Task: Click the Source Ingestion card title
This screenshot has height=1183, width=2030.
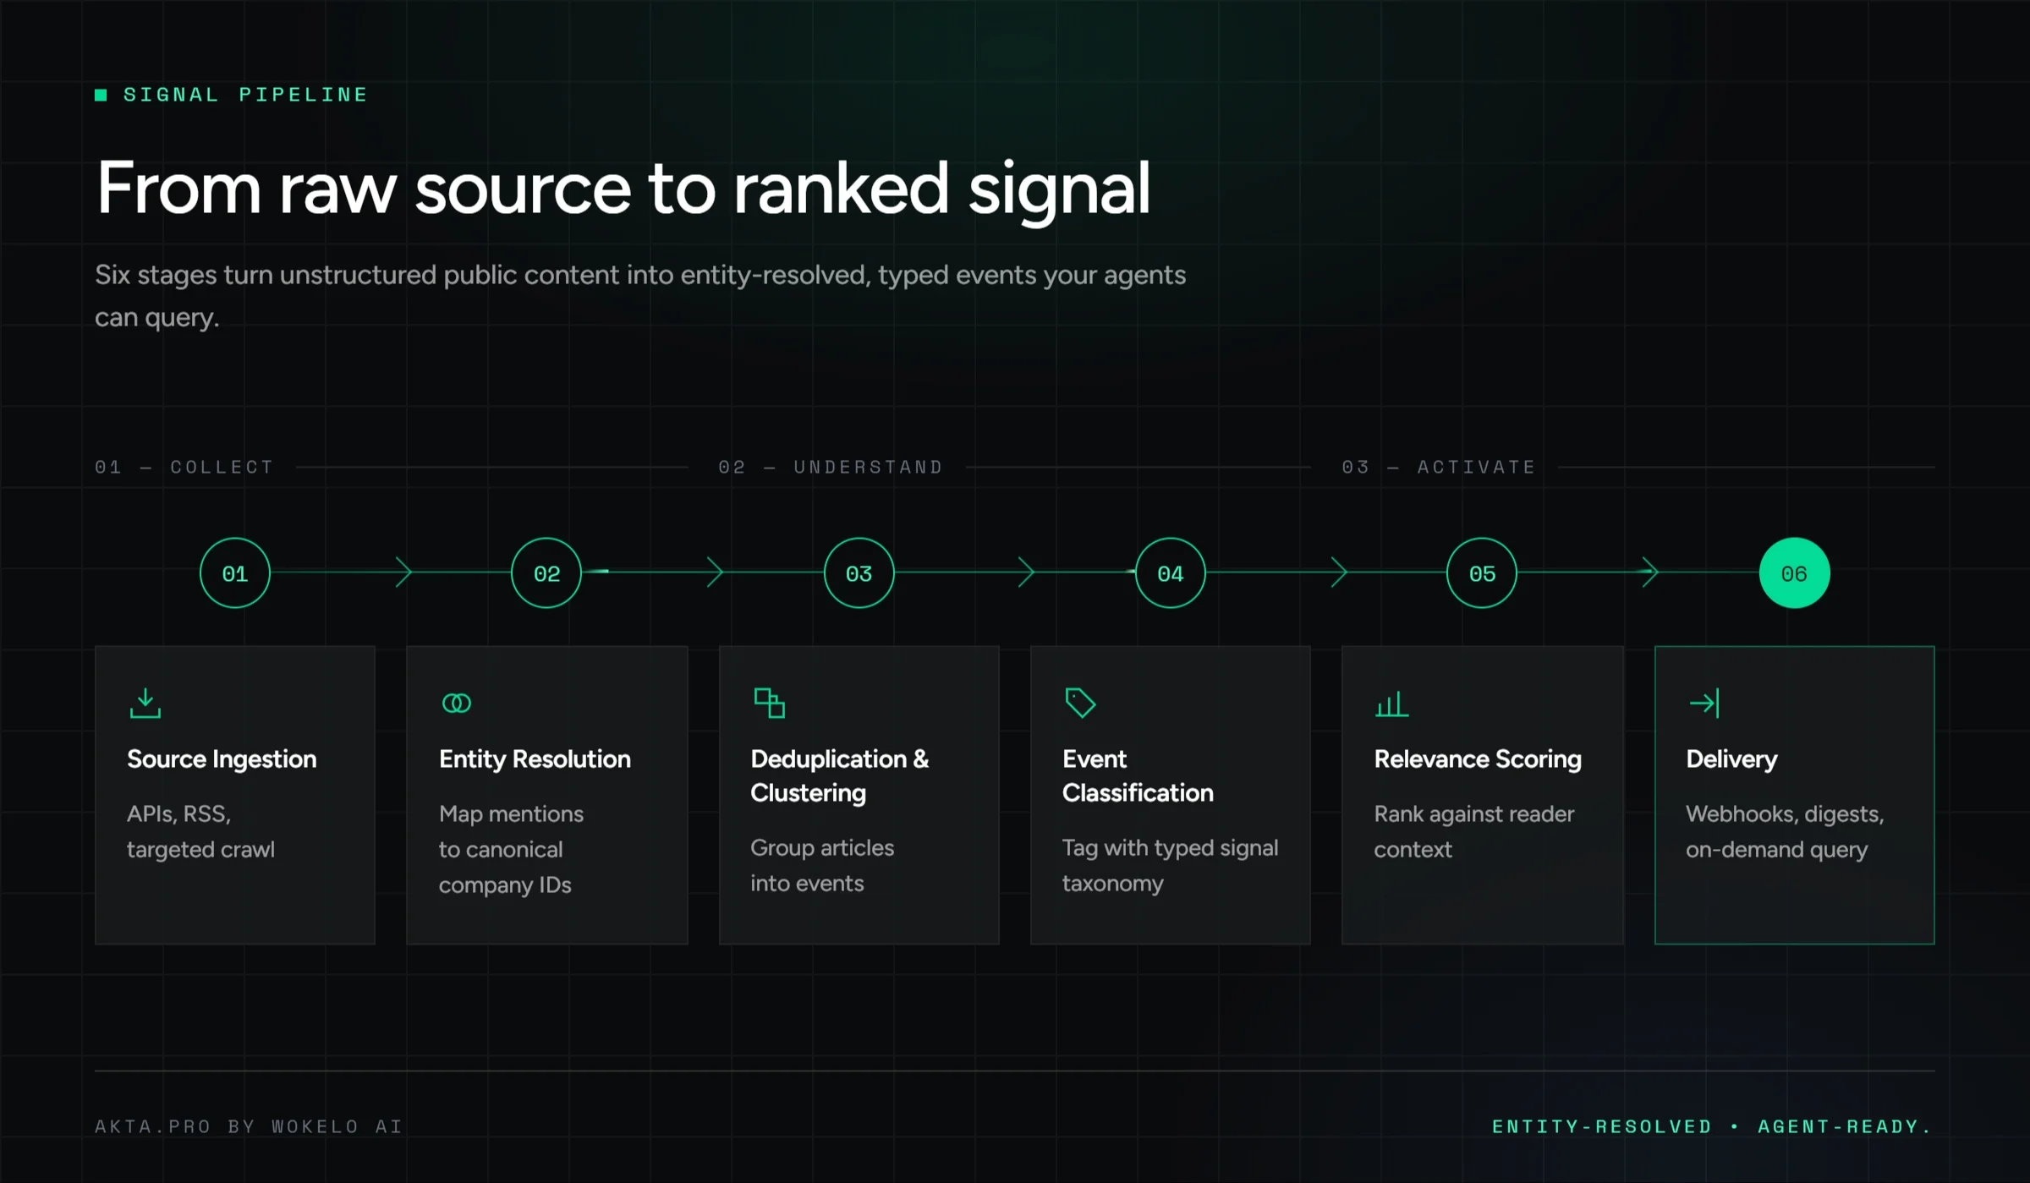Action: click(x=222, y=759)
